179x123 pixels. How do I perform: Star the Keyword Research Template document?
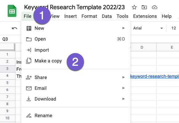134,7
